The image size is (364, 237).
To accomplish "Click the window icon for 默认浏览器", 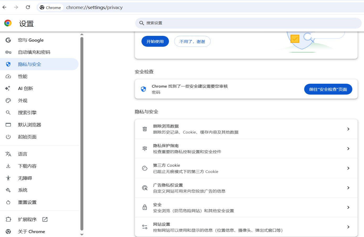I will click(x=8, y=125).
